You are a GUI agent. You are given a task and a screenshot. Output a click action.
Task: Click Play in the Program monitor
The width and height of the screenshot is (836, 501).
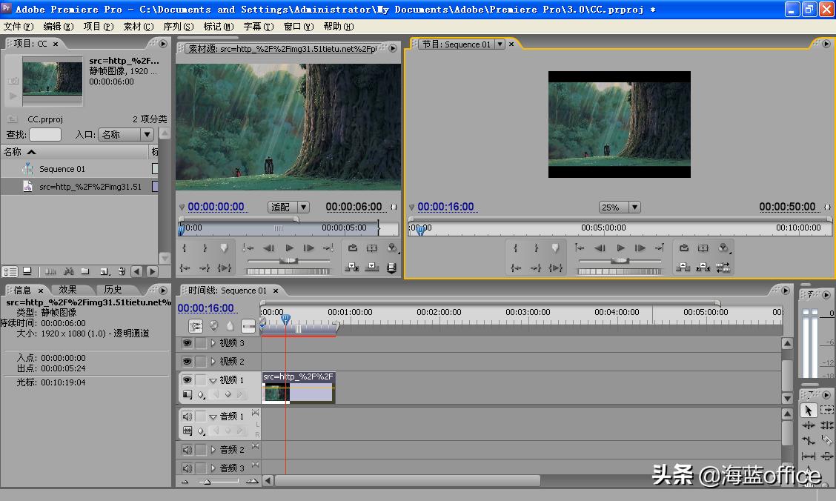[620, 248]
